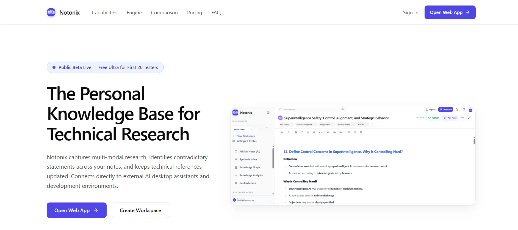The image size is (518, 230).
Task: Click the preview sidebar scrollbar
Action: 273,158
